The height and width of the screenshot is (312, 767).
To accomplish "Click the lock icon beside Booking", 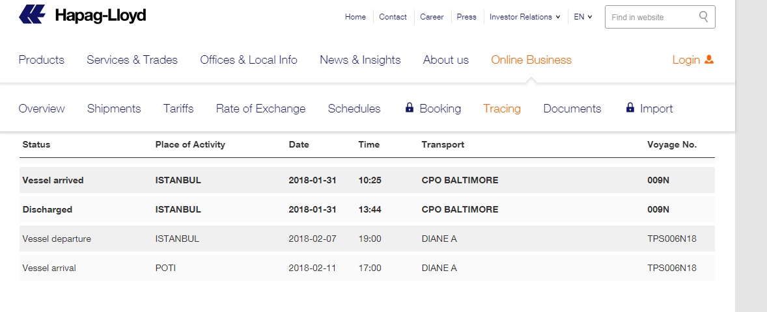I will click(410, 108).
